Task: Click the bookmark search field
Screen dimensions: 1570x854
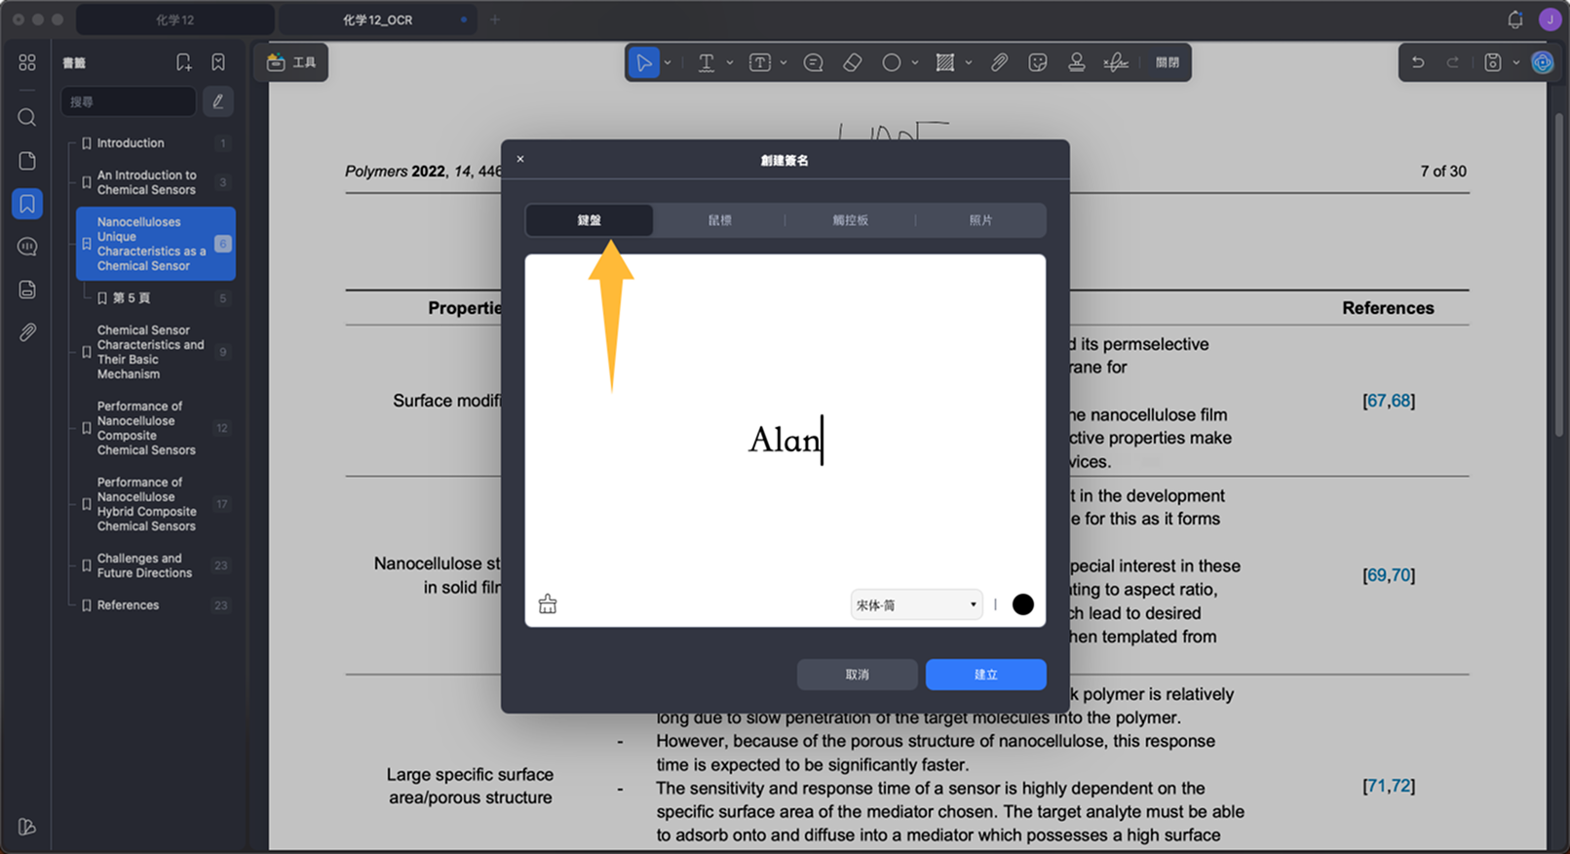Action: [x=129, y=101]
